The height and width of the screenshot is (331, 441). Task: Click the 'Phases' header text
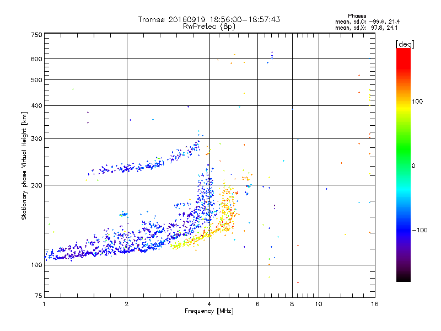[357, 16]
